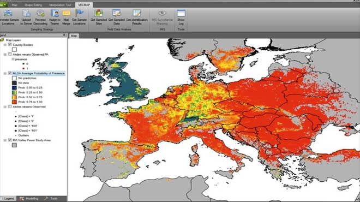
Task: Select the presence value 1 entry
Action: [27, 68]
